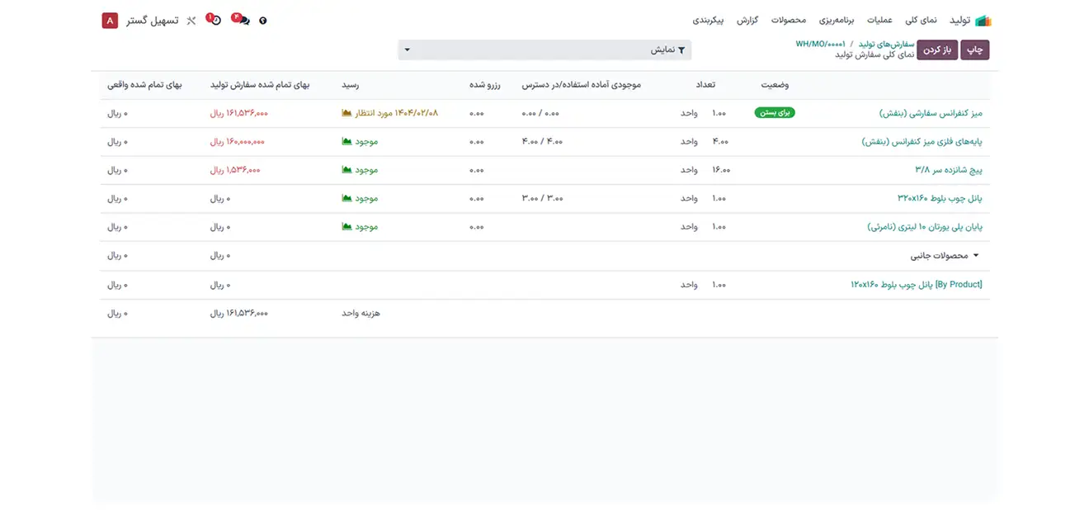Click the Manufacturing app logo icon

click(983, 21)
